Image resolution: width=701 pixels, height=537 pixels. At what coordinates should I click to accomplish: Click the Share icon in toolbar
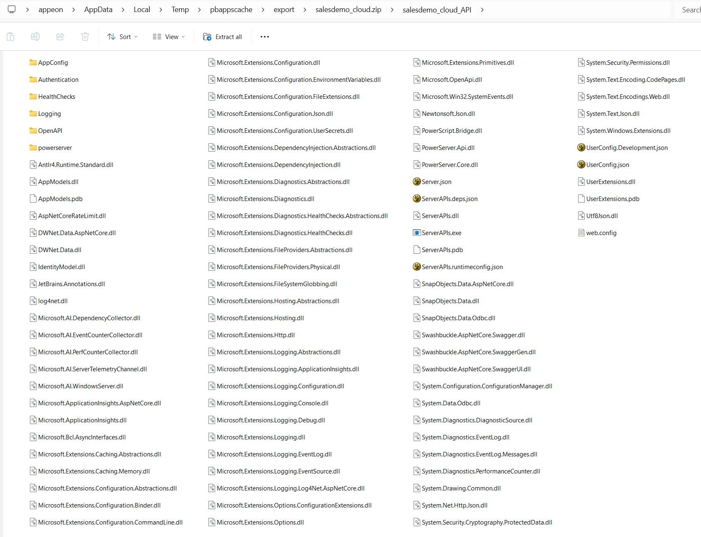point(60,37)
